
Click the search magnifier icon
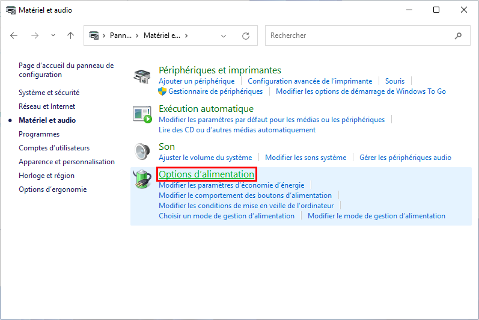coord(458,35)
